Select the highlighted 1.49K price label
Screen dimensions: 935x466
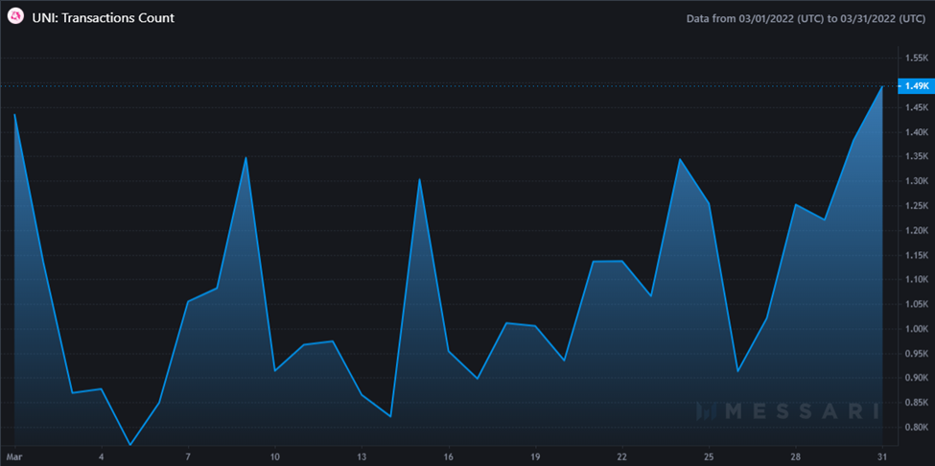(x=916, y=86)
